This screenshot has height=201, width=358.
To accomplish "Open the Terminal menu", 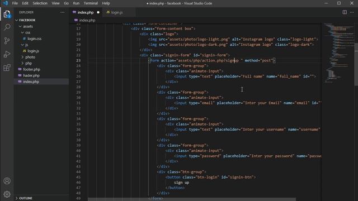I will click(91, 3).
